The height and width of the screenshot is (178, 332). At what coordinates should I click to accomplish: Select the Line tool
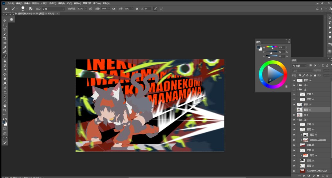(5, 101)
